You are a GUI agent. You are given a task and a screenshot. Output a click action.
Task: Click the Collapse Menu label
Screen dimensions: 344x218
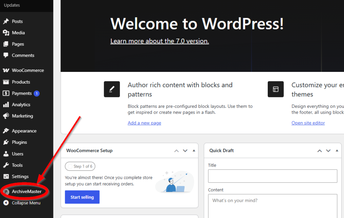click(x=26, y=203)
